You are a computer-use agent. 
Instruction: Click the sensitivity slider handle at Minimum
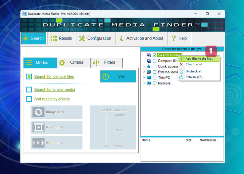106,146
